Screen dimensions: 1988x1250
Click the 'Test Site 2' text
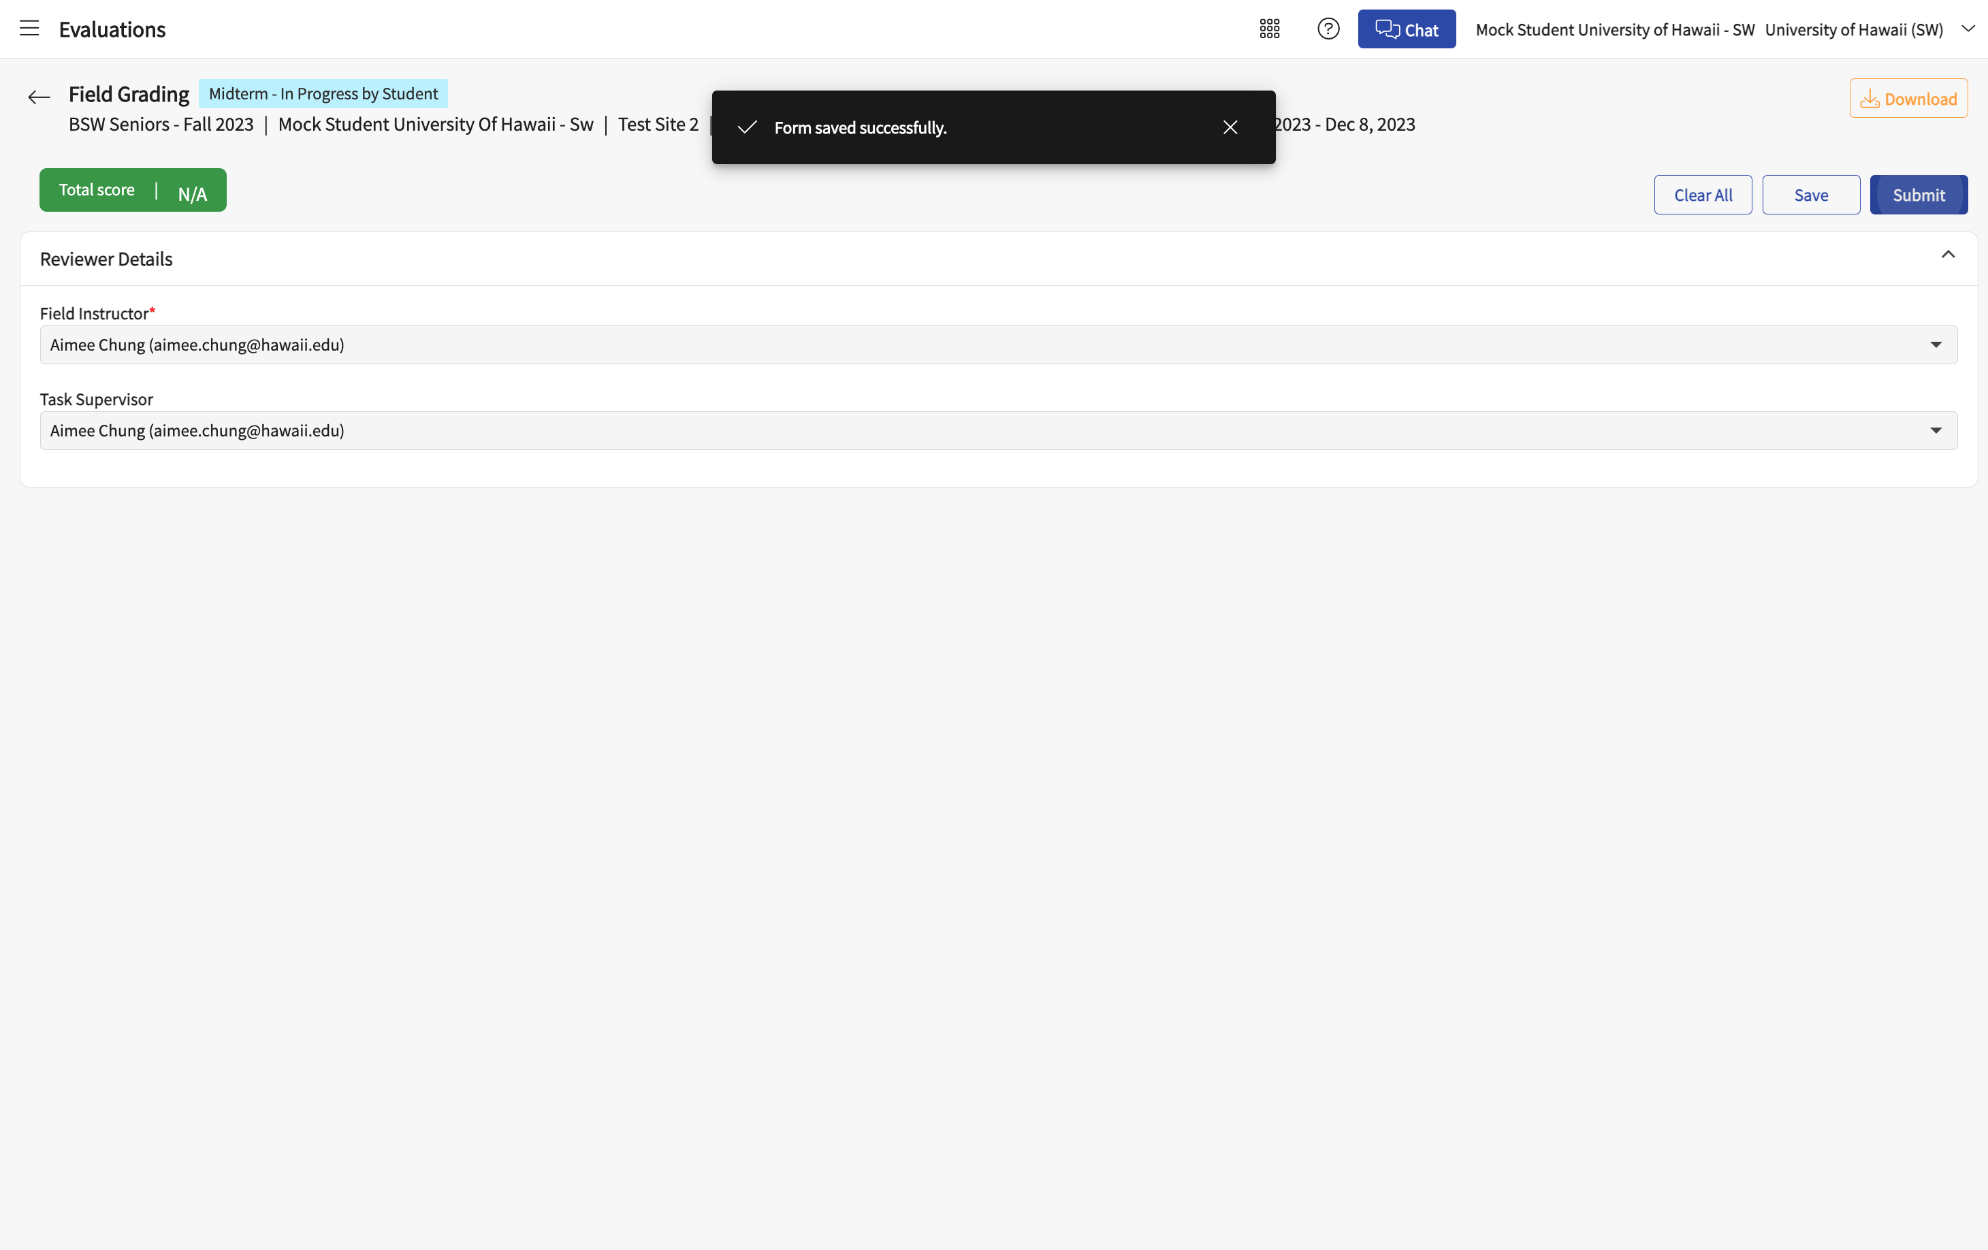click(x=658, y=125)
